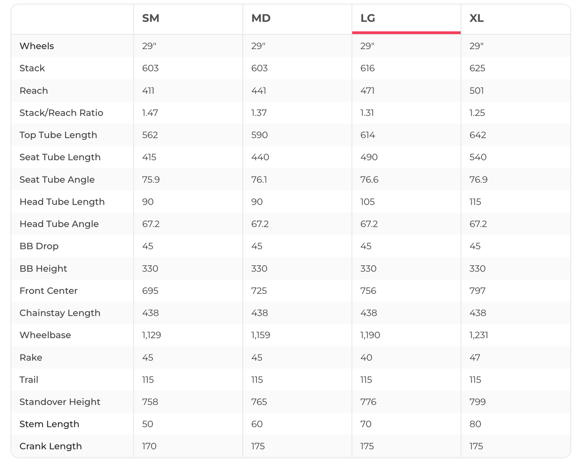Select the Top Tube Length label
Image resolution: width=579 pixels, height=467 pixels.
58,135
